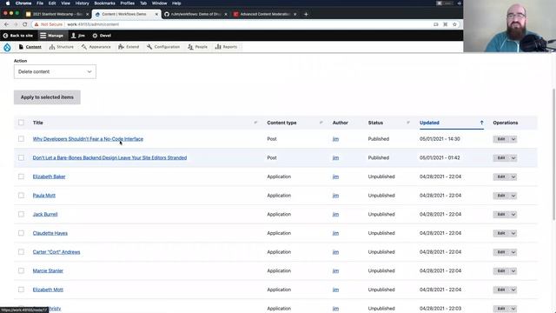556x313 pixels.
Task: Click Back to site in toolbar
Action: coord(18,36)
